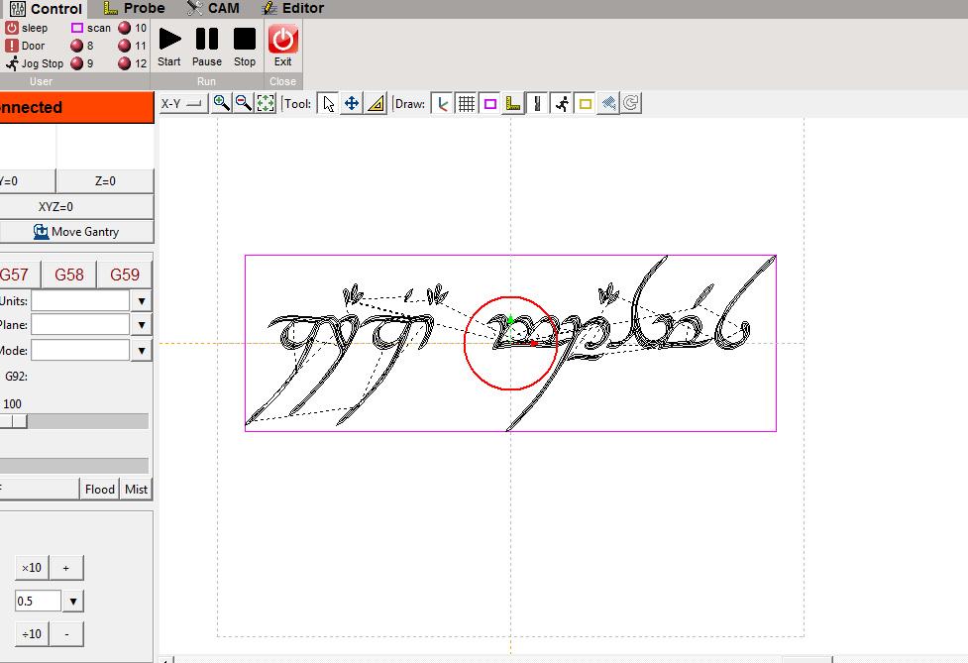Image resolution: width=968 pixels, height=663 pixels.
Task: Choose the Ruler measuring tool
Action: [x=376, y=104]
